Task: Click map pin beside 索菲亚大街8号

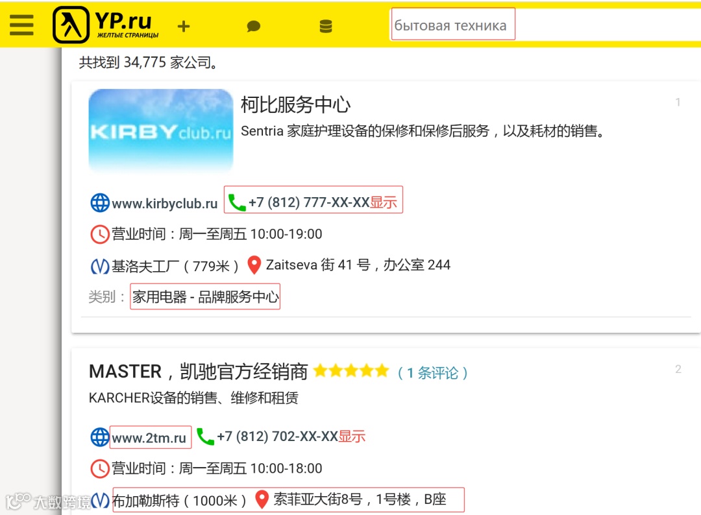Action: (x=262, y=499)
